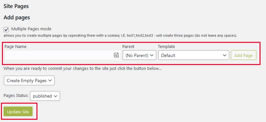Click the Add pages heading
This screenshot has height=122, width=266.
coord(17,18)
